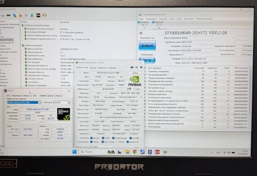Image resolution: width=257 pixels, height=176 pixels.
Task: Click the Task View taskbar icon
Action: 120,152
